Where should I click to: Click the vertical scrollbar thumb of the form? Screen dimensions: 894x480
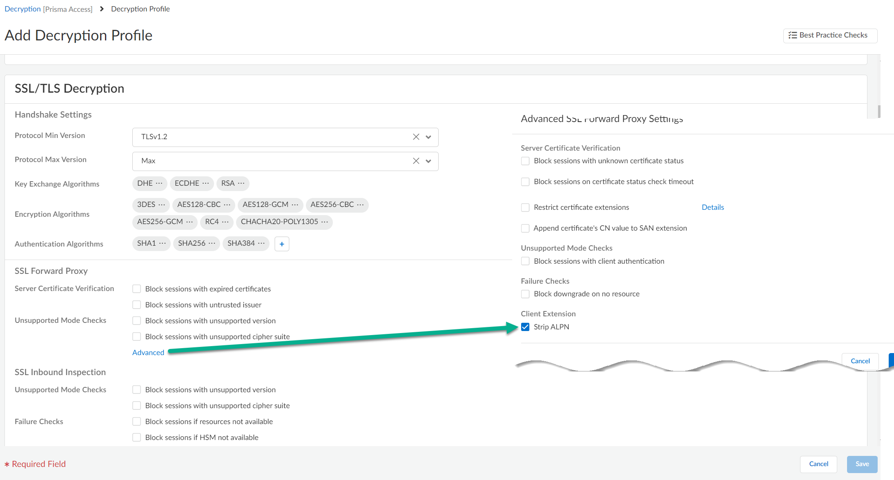pyautogui.click(x=879, y=111)
